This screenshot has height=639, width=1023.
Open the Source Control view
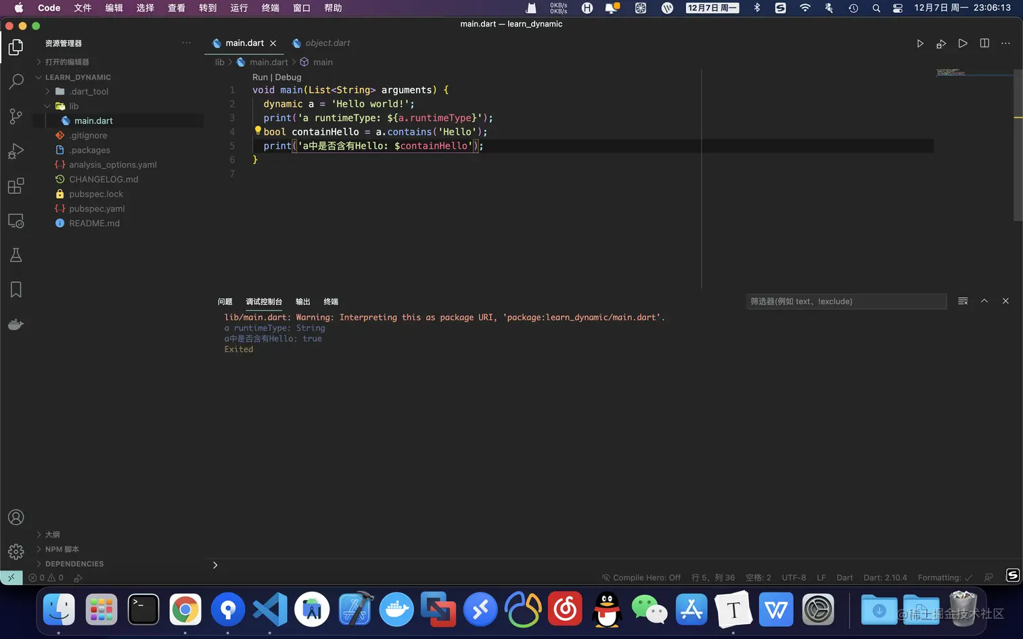pos(16,116)
